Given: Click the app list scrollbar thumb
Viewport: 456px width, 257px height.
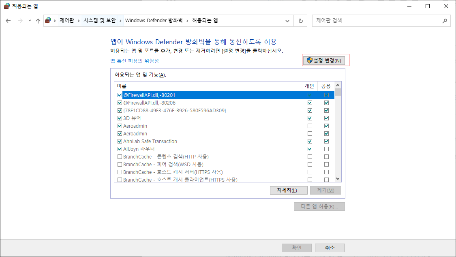Looking at the screenshot, I should tap(338, 92).
